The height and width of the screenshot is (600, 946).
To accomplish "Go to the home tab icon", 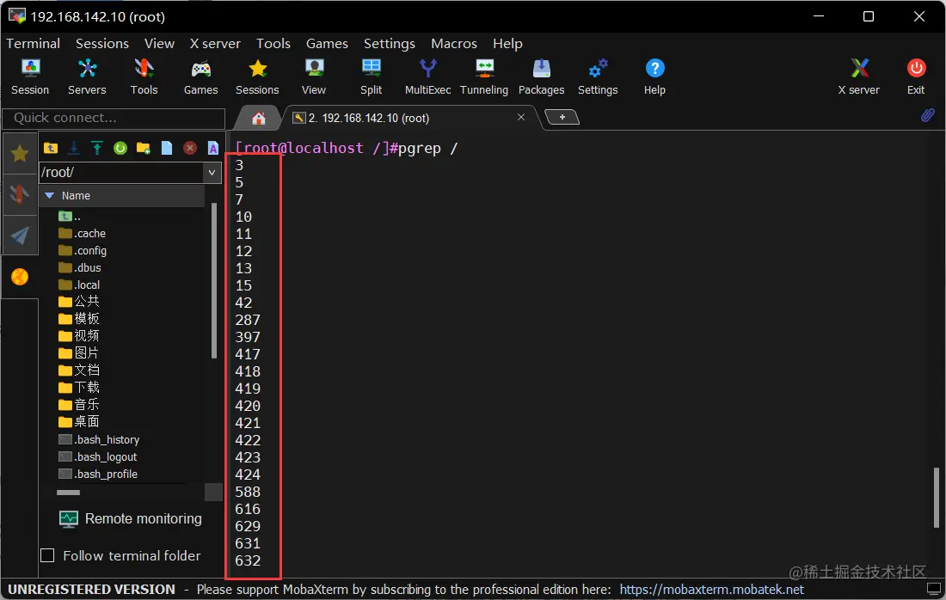I will tap(259, 118).
